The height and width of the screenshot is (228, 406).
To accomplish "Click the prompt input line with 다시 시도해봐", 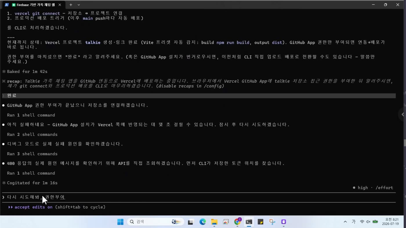I will [x=199, y=197].
